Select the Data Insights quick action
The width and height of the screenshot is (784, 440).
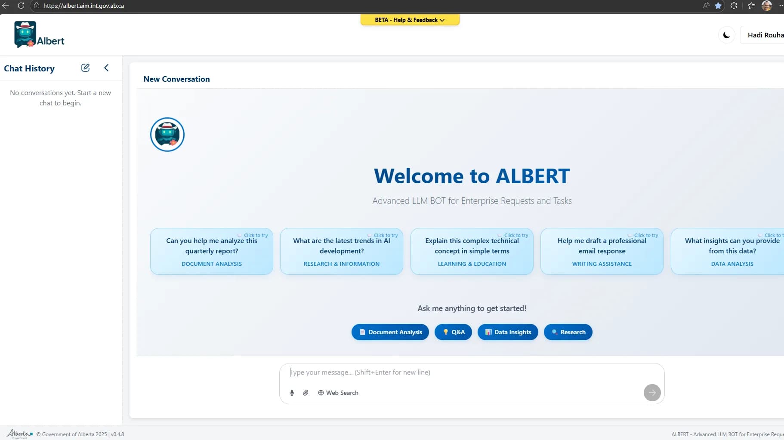coord(507,332)
